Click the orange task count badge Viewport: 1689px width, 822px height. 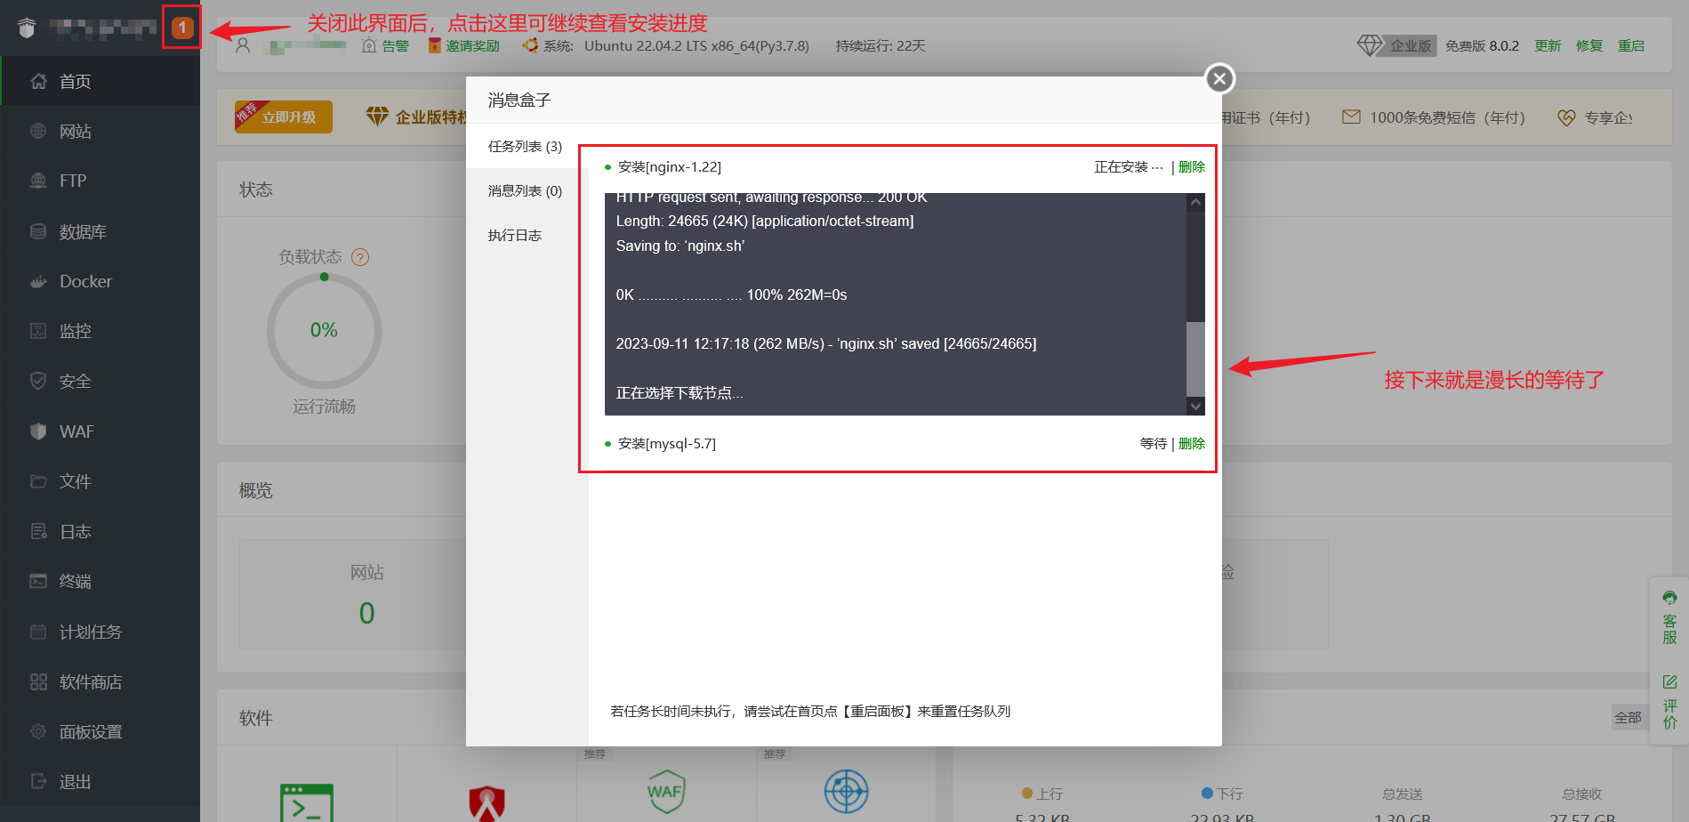182,28
